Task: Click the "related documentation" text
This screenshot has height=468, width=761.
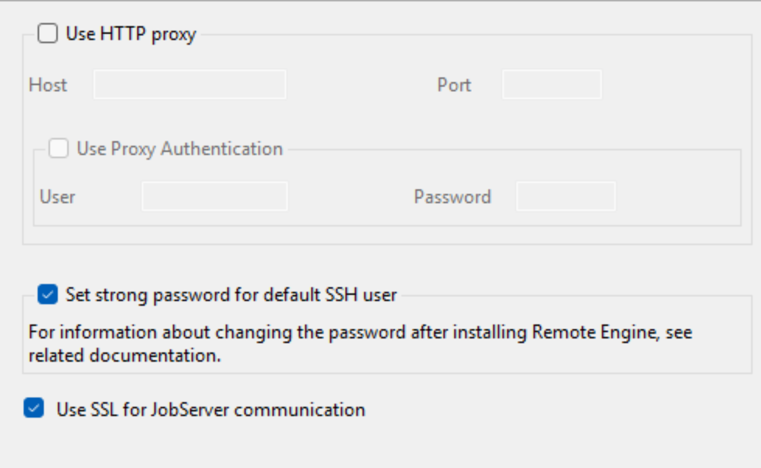Action: pyautogui.click(x=124, y=357)
